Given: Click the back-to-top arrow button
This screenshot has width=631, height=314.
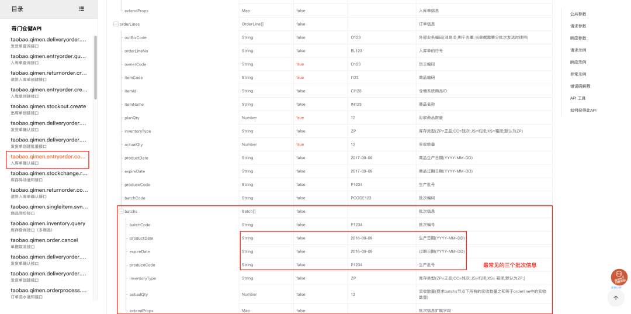Looking at the screenshot, I should [616, 298].
